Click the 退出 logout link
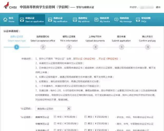Screen dimensions: 164x131 coord(158,7)
